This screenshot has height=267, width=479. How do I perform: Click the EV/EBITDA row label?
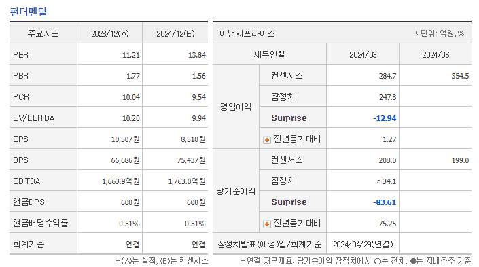tap(33, 118)
